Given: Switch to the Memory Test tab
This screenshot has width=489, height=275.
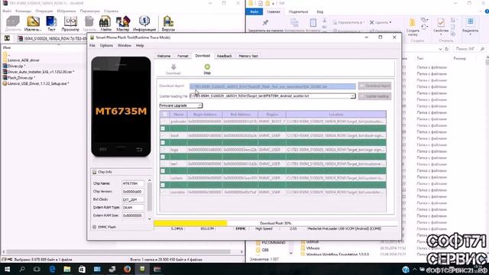Looking at the screenshot, I should coord(248,56).
